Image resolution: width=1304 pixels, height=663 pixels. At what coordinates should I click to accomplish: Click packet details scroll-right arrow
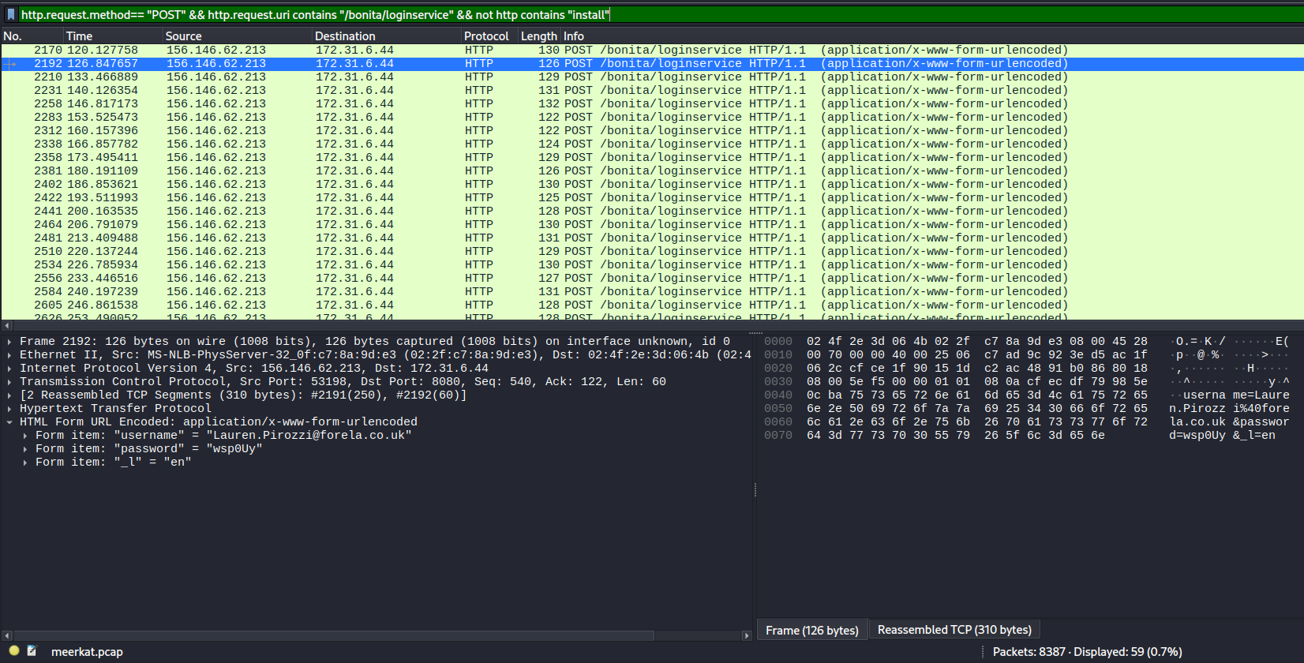click(747, 635)
